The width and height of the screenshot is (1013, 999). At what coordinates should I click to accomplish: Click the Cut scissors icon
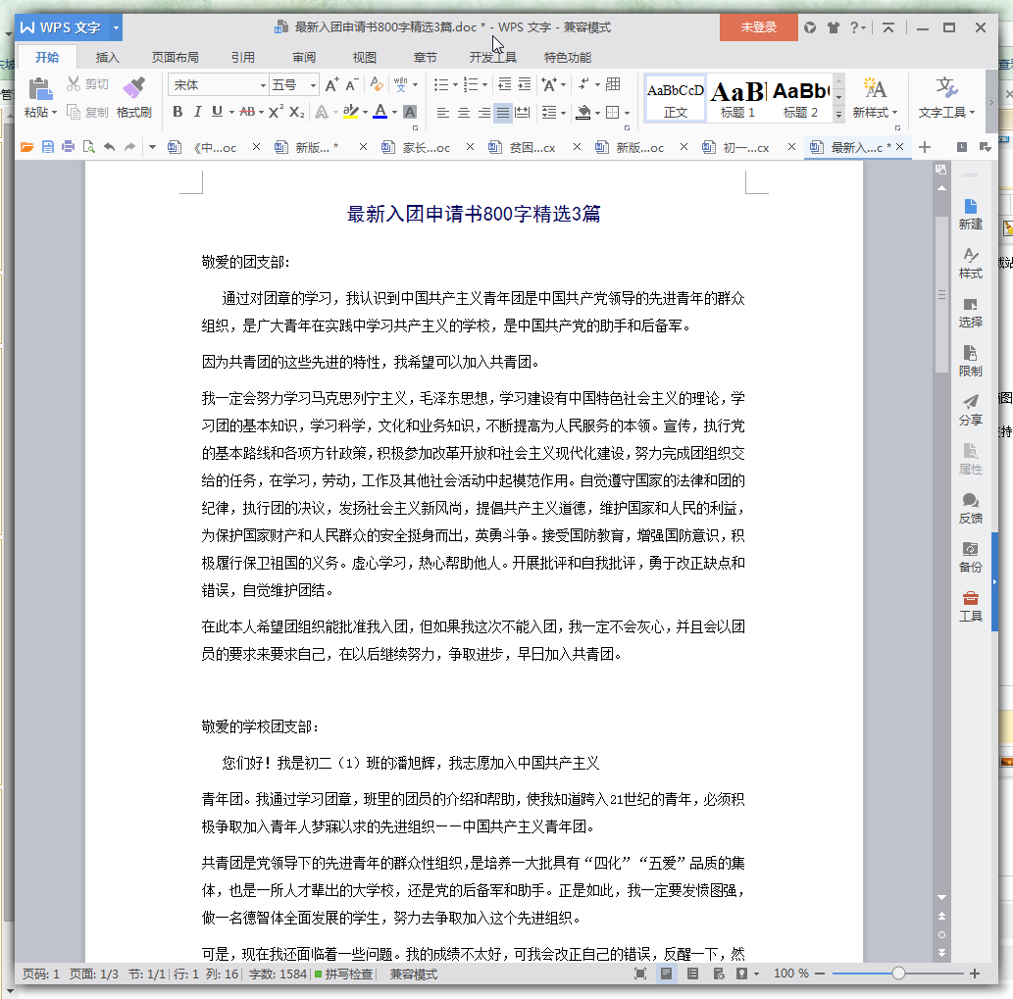click(x=74, y=84)
